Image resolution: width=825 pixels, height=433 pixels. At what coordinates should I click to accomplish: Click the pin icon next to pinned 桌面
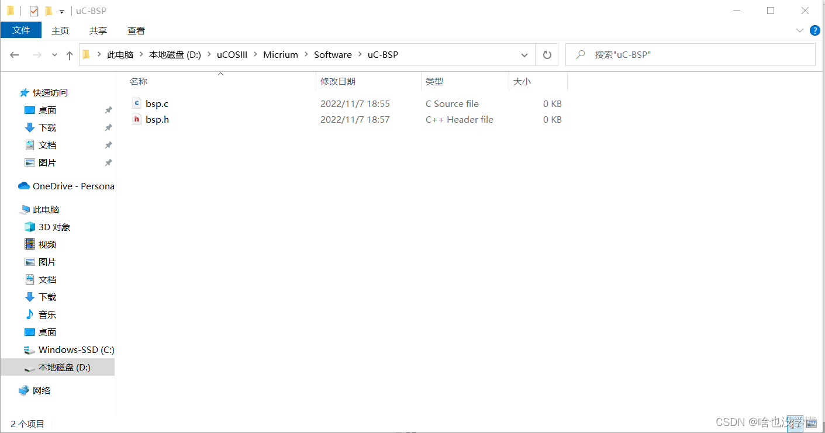click(108, 110)
